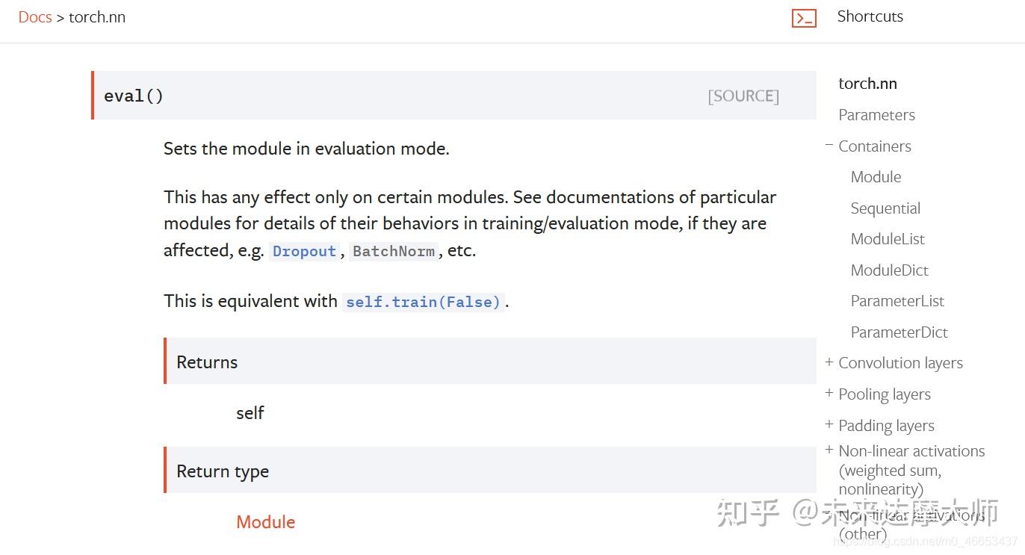Expand Non-linear activations (weighted sum, nonlinearity)
1025x555 pixels.
[x=829, y=450]
